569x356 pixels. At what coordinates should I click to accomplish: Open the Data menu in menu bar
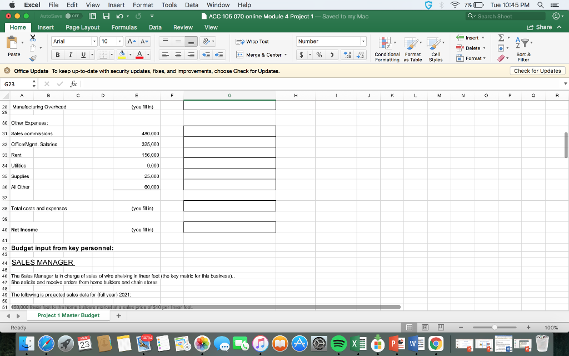point(191,5)
